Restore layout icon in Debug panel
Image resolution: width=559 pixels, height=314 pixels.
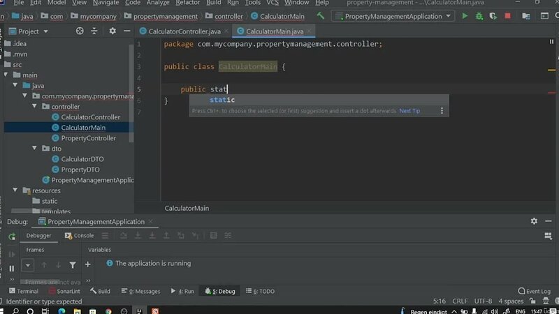[x=548, y=236]
